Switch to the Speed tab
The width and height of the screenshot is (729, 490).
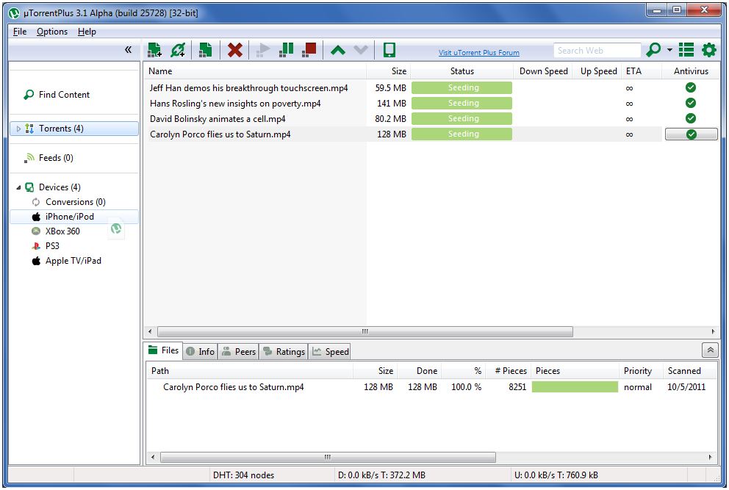tap(330, 351)
